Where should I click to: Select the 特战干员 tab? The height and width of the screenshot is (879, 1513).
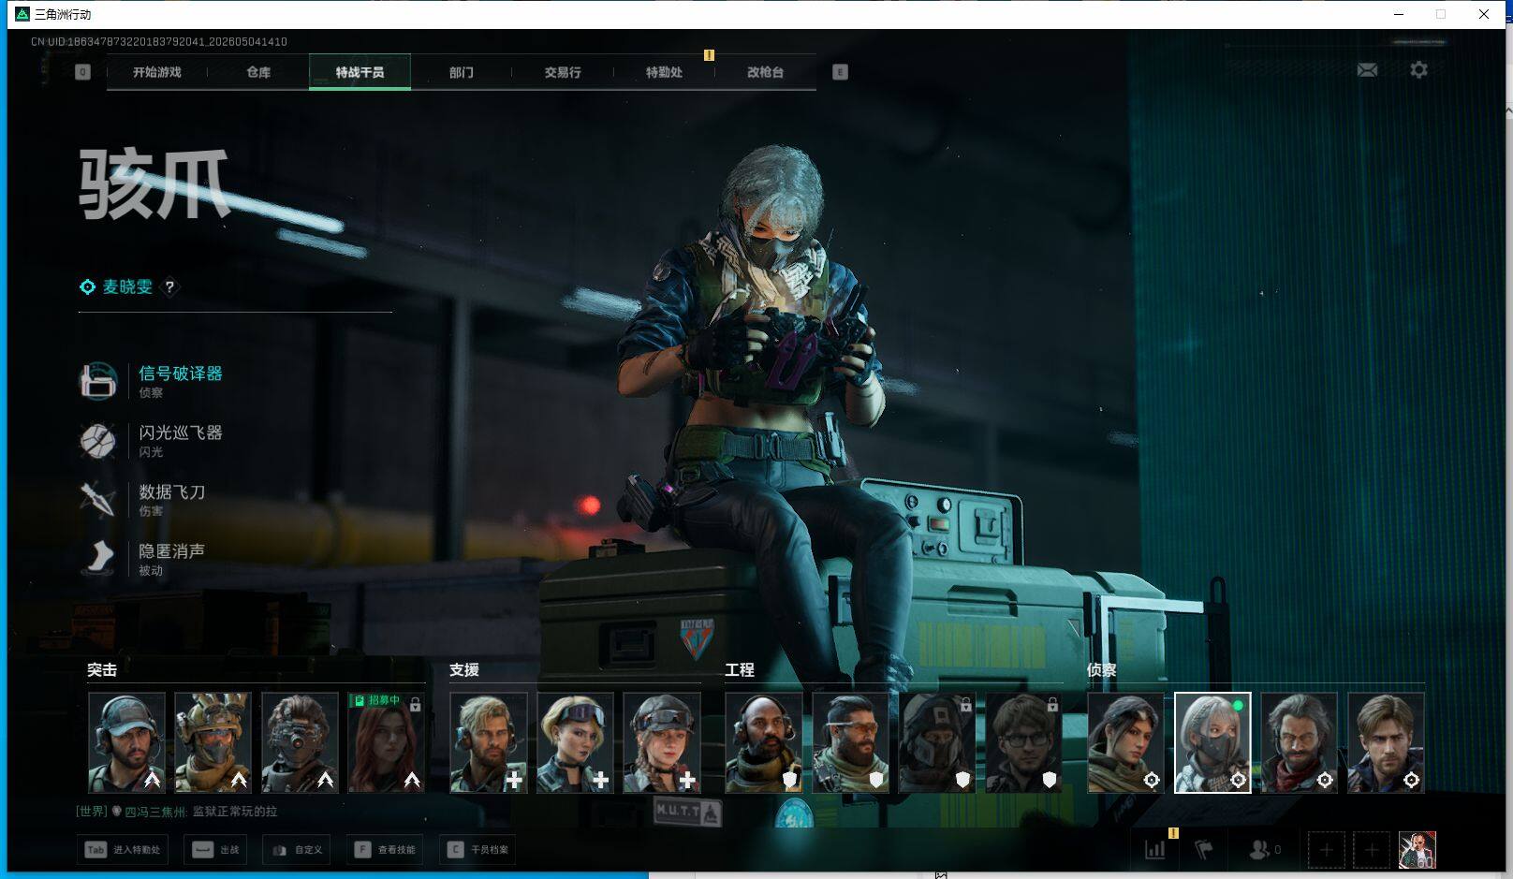[x=360, y=72]
